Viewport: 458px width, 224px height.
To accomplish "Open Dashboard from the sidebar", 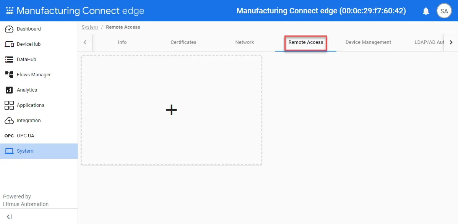I will click(39, 29).
